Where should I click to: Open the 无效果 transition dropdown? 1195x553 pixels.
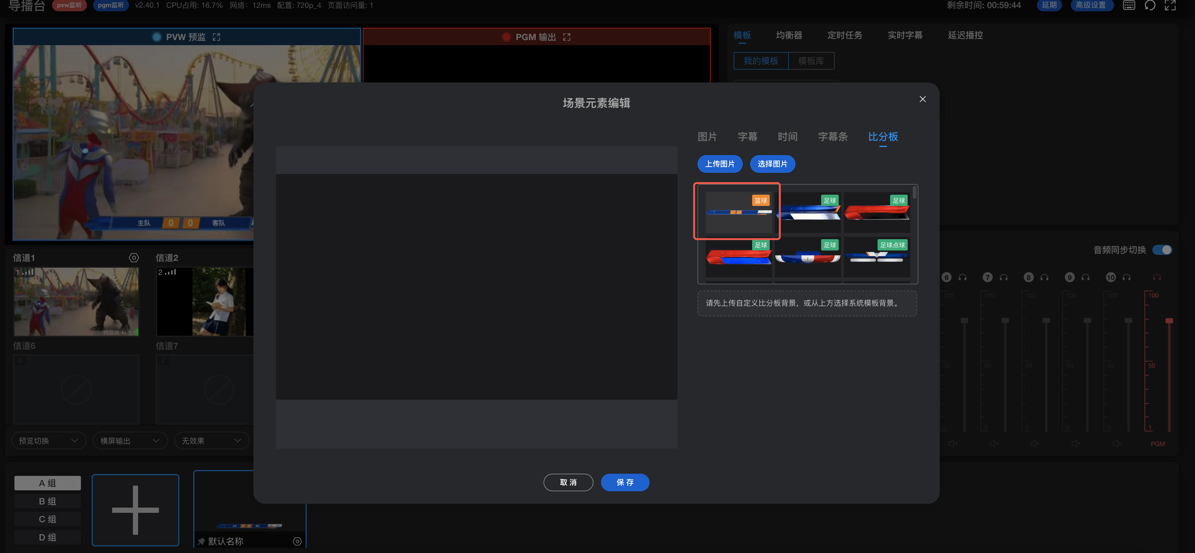pos(211,441)
